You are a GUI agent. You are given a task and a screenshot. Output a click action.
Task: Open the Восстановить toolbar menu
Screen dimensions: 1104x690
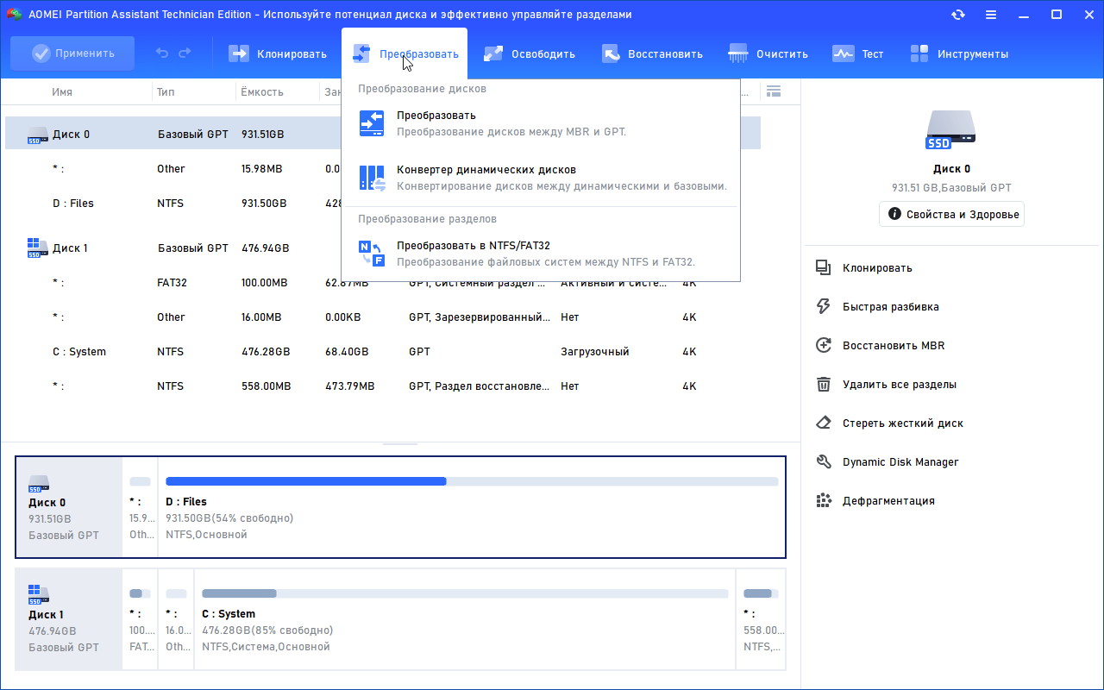(652, 53)
